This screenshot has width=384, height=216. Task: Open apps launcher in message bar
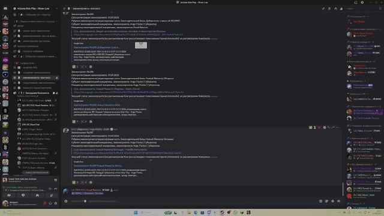[x=338, y=201]
